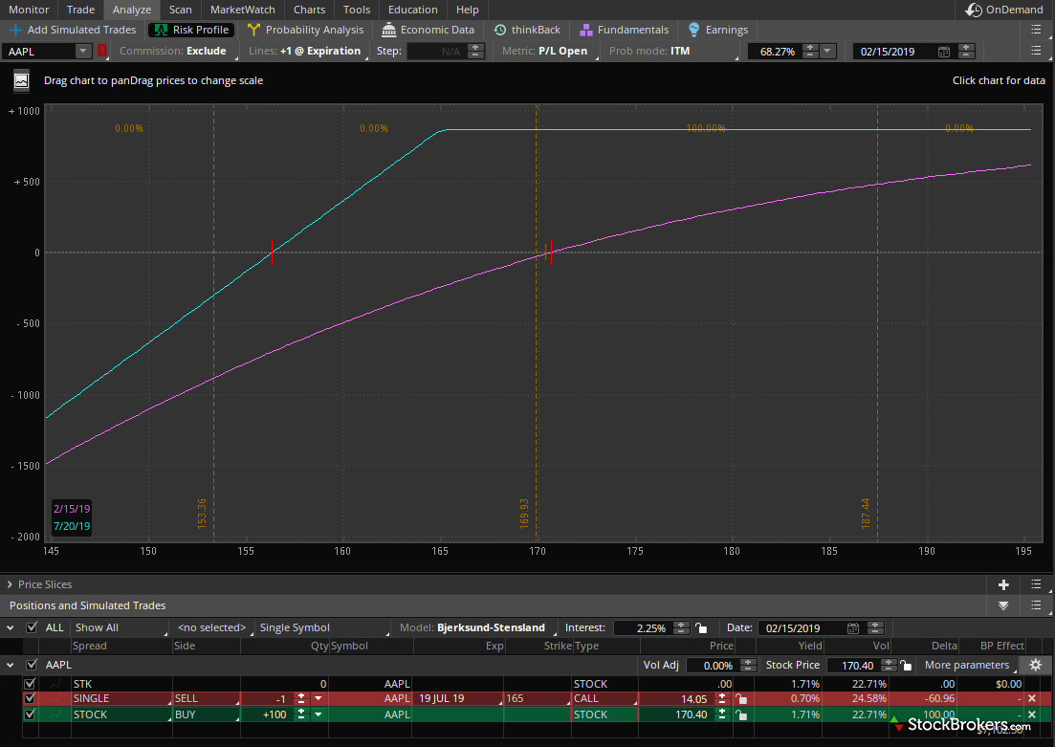This screenshot has height=747, width=1055.
Task: Adjust the bottom Date 02/15/2019 stepper
Action: coord(875,627)
